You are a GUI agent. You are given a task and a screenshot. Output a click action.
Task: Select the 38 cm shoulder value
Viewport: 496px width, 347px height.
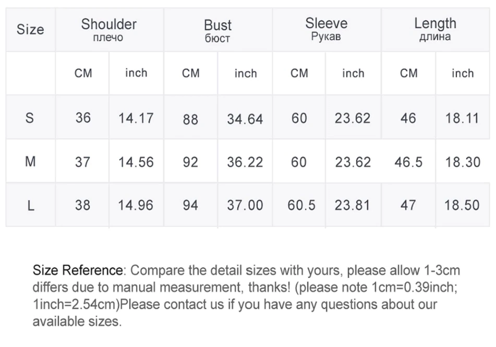(82, 205)
